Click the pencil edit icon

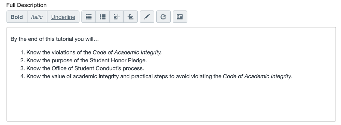[x=147, y=17]
